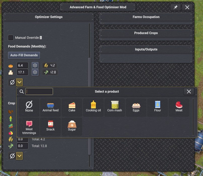Image resolution: width=203 pixels, height=176 pixels.
Task: Click the product popup scrollbar
Action: click(193, 117)
